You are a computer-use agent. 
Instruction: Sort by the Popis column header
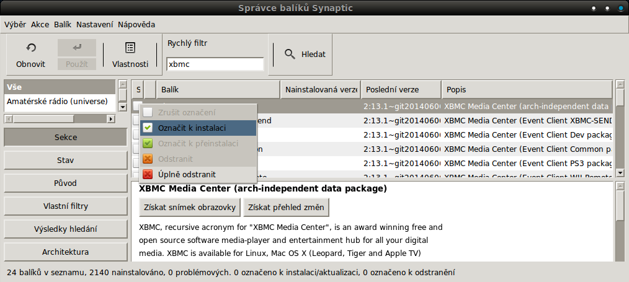tap(527, 90)
